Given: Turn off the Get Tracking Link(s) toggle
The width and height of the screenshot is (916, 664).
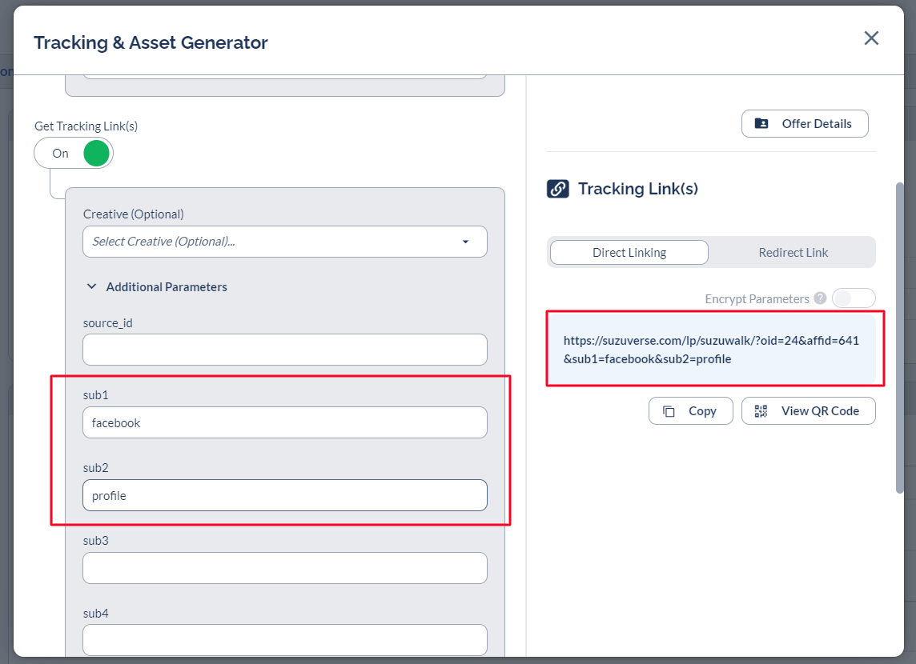Looking at the screenshot, I should click(74, 154).
